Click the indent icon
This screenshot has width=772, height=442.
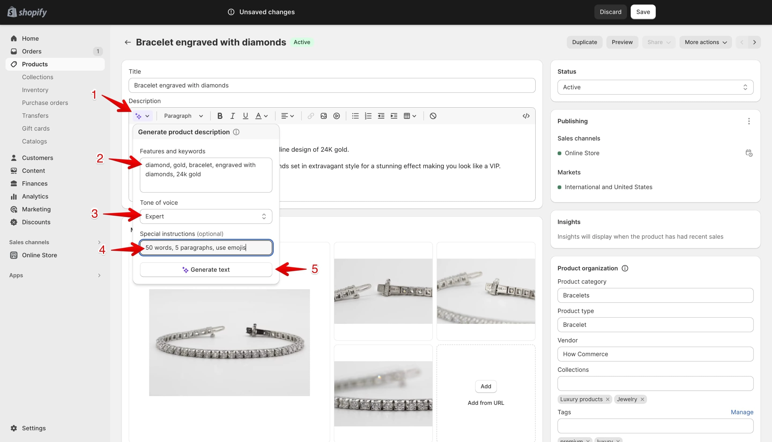(394, 116)
